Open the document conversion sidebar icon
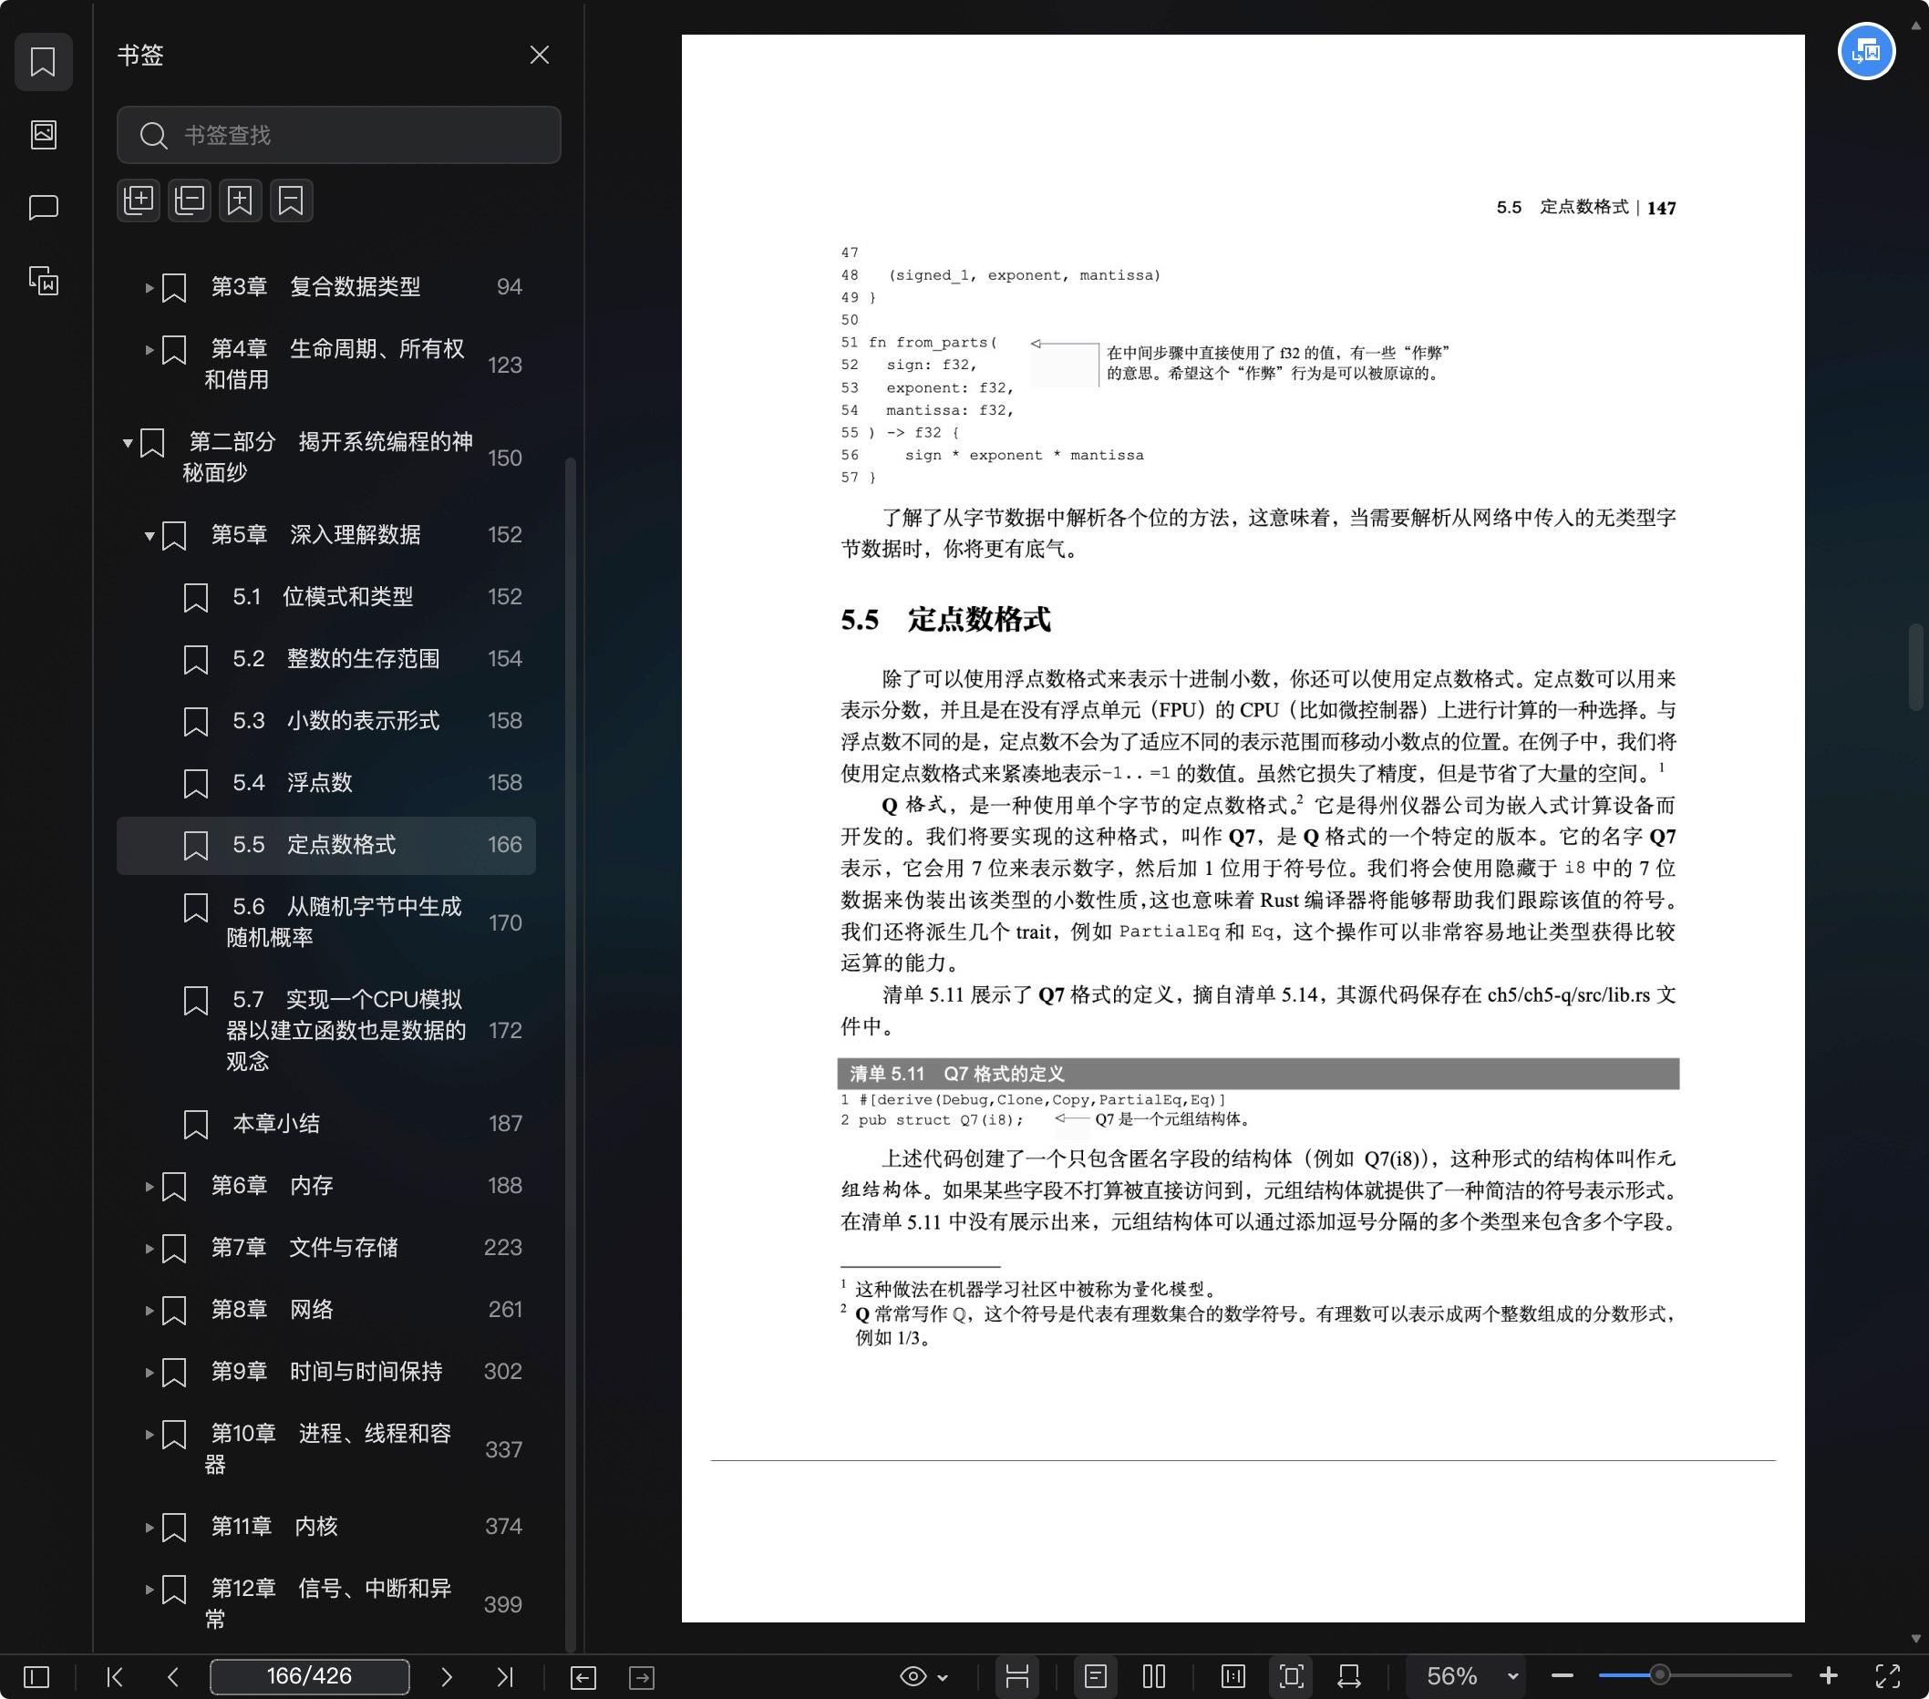The width and height of the screenshot is (1929, 1699). coord(44,280)
